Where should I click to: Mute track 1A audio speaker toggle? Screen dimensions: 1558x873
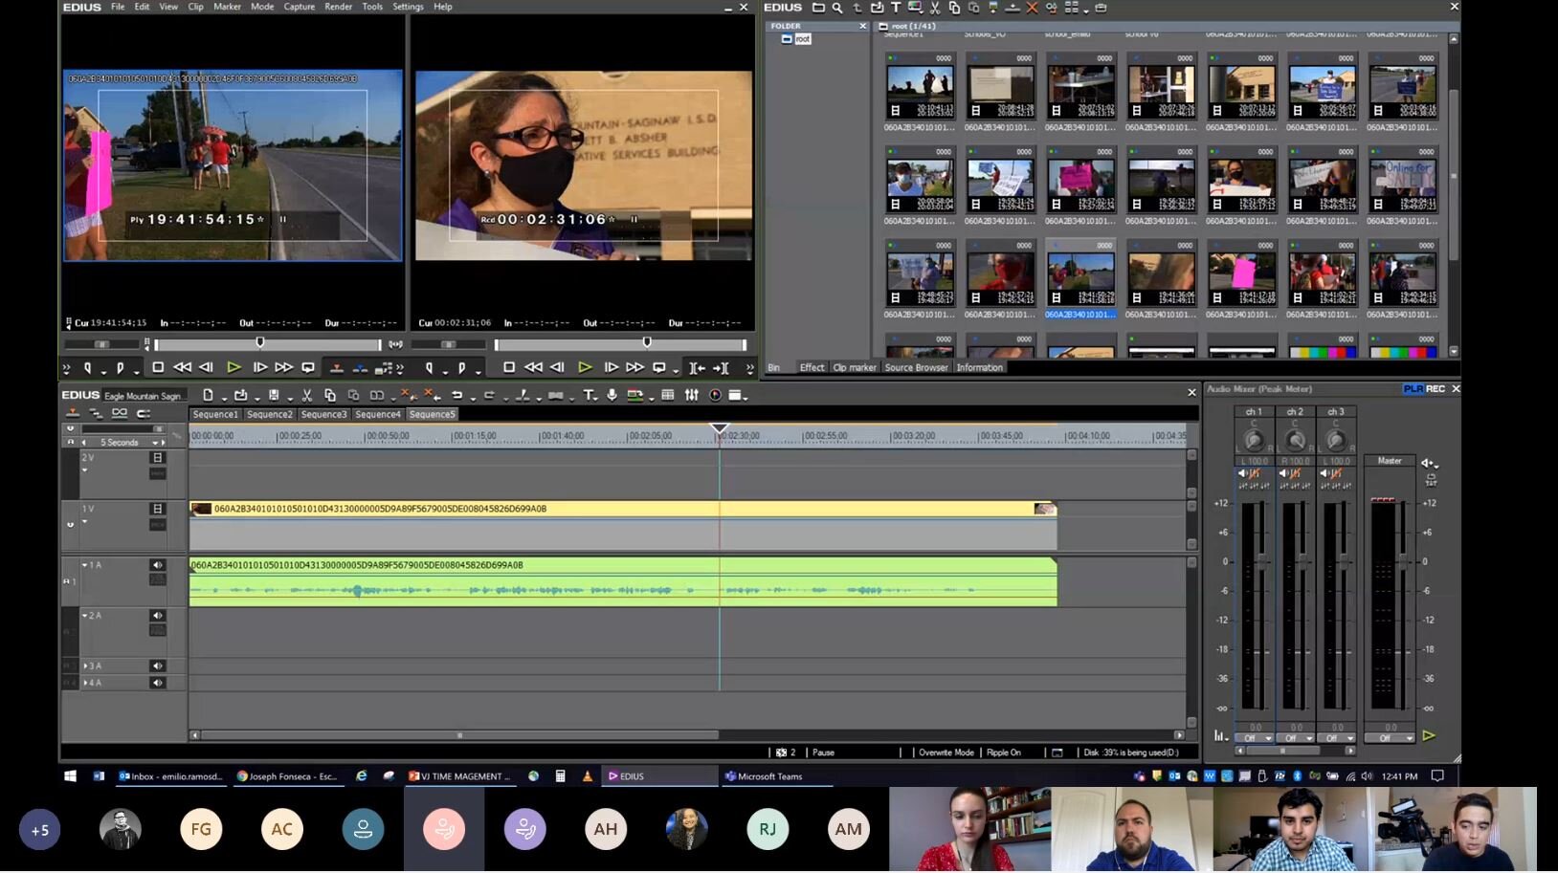coord(157,565)
